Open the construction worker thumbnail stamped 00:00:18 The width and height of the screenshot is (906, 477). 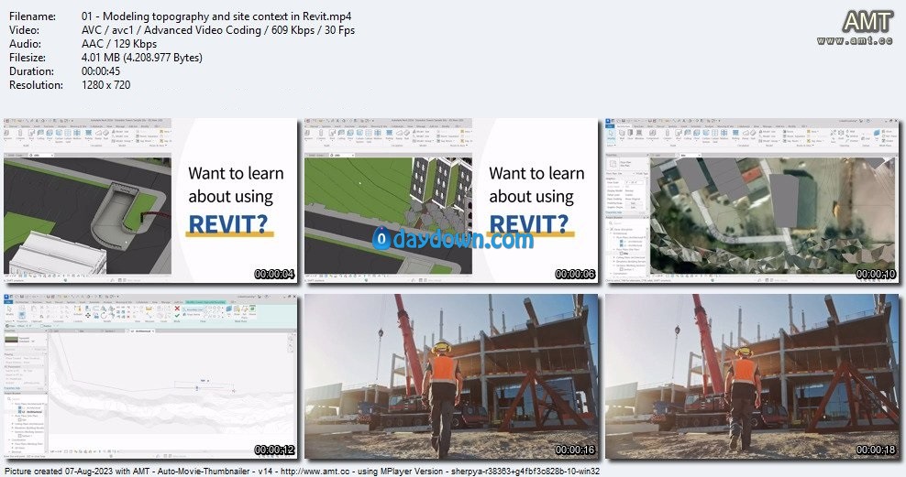point(752,376)
